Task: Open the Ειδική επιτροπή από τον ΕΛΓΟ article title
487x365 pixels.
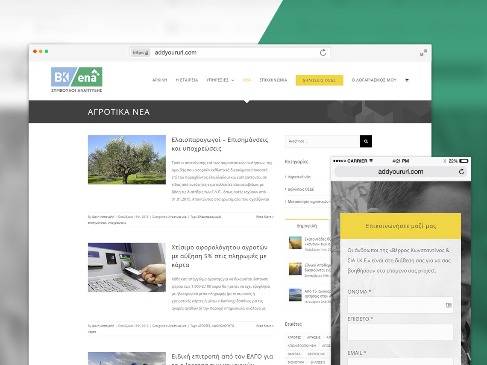Action: coord(223,359)
